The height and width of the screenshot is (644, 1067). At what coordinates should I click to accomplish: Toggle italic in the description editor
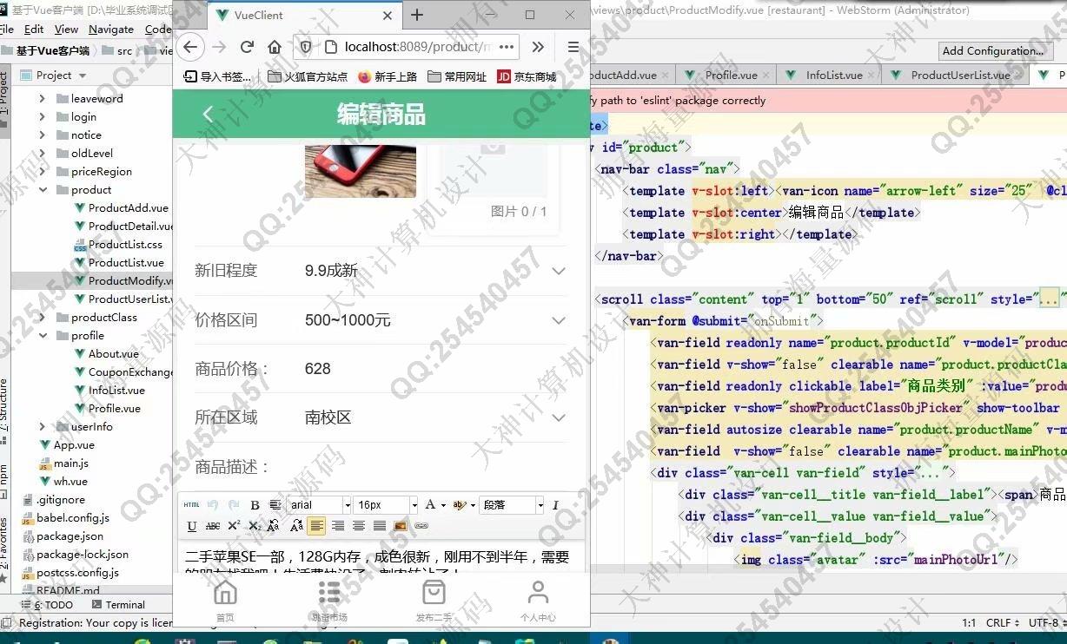point(555,505)
